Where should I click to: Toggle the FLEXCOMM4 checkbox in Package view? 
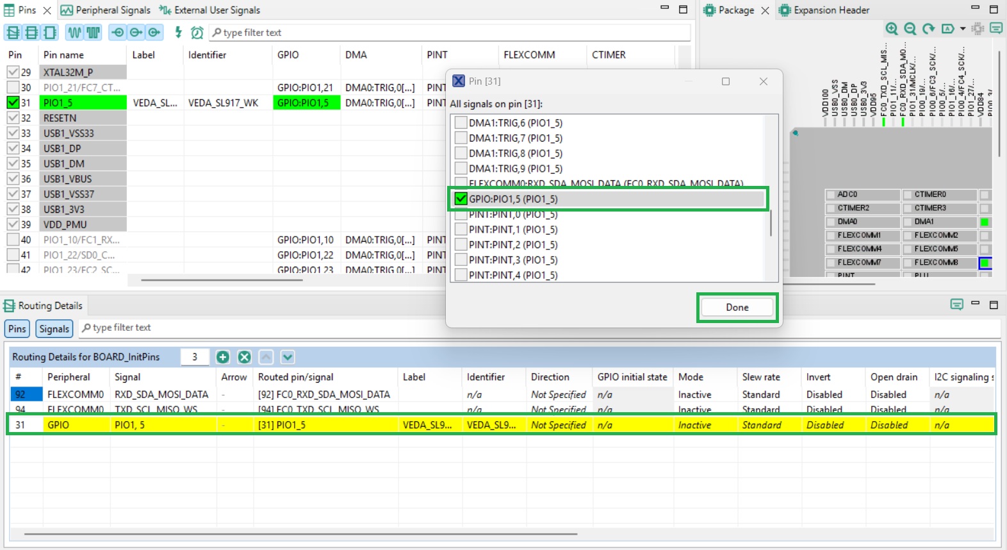pos(830,249)
